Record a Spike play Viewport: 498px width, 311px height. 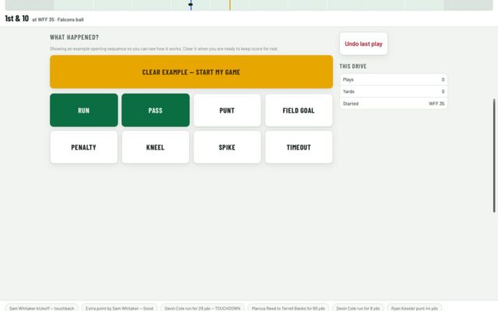[x=227, y=147]
